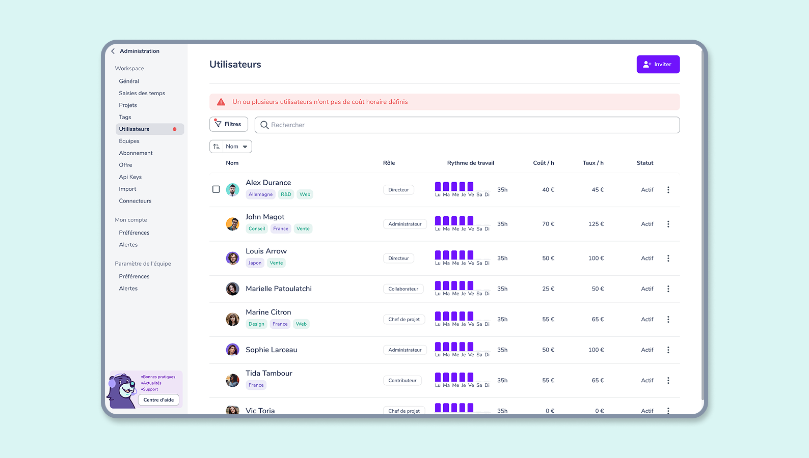Image resolution: width=809 pixels, height=458 pixels.
Task: Focus the Rechercher search field
Action: click(x=467, y=125)
